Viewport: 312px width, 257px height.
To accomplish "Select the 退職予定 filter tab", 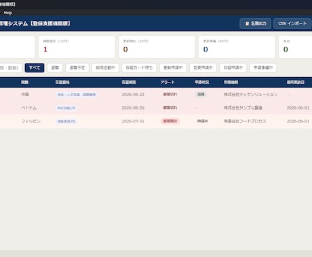I will (x=77, y=68).
